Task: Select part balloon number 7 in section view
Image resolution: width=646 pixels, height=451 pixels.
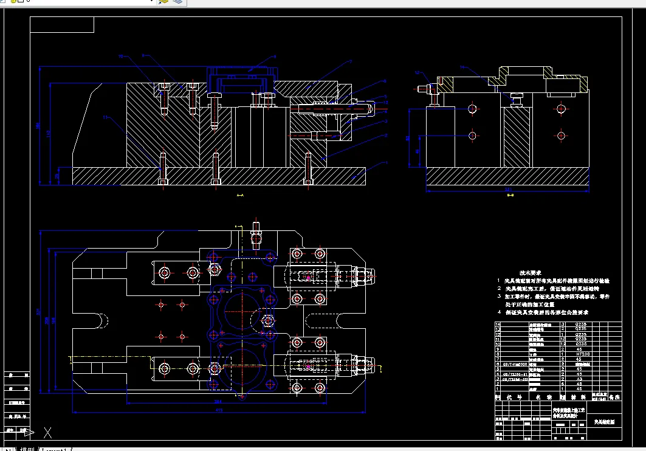Action: 351,62
